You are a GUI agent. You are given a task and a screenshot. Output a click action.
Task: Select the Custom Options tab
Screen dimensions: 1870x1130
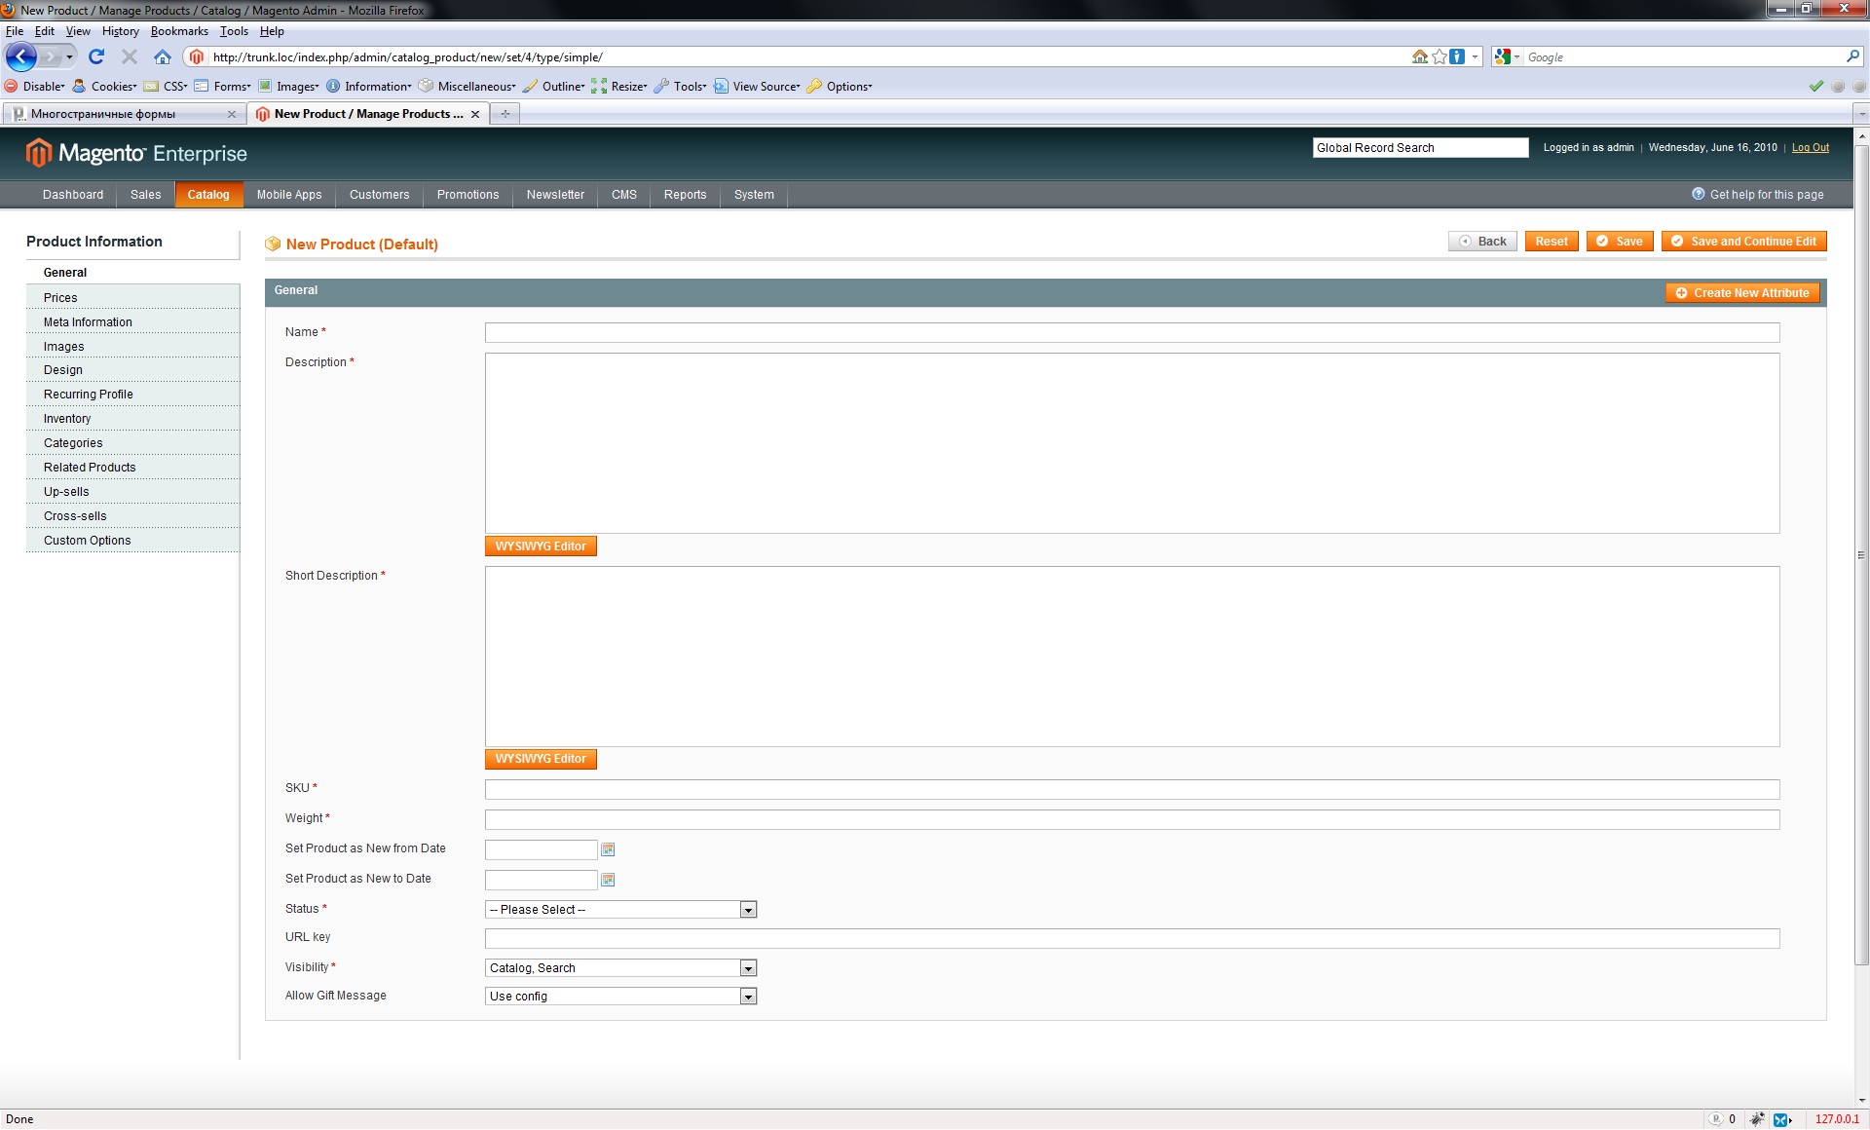click(x=87, y=541)
